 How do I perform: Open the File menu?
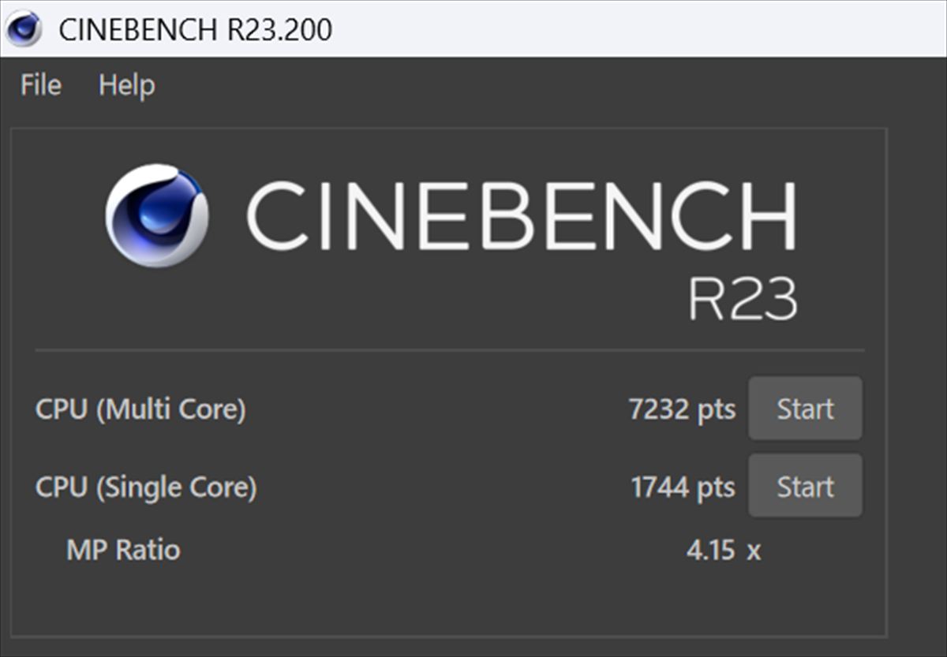(x=41, y=85)
